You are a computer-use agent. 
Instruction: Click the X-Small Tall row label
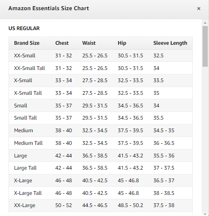(x=28, y=93)
